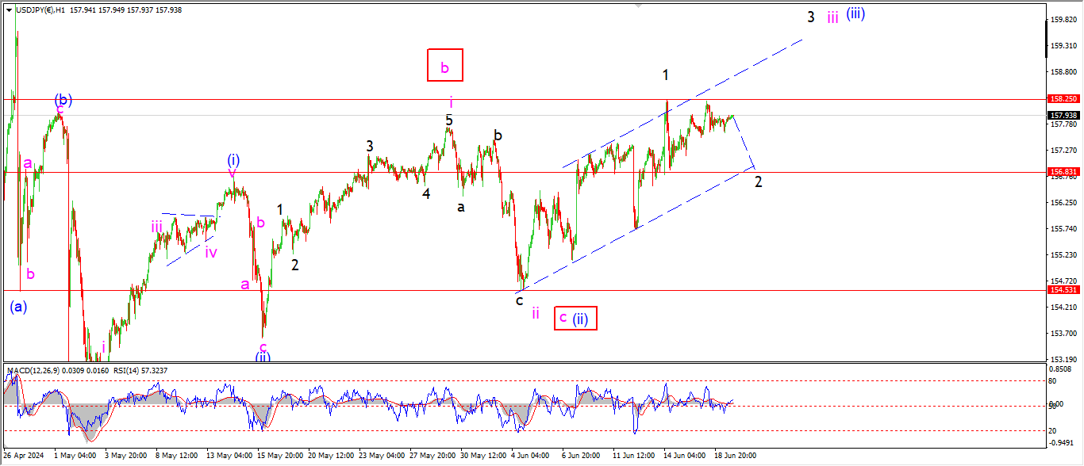Image resolution: width=1084 pixels, height=466 pixels.
Task: Select the magenta 'ii' label beside wave c low
Action: [x=536, y=314]
